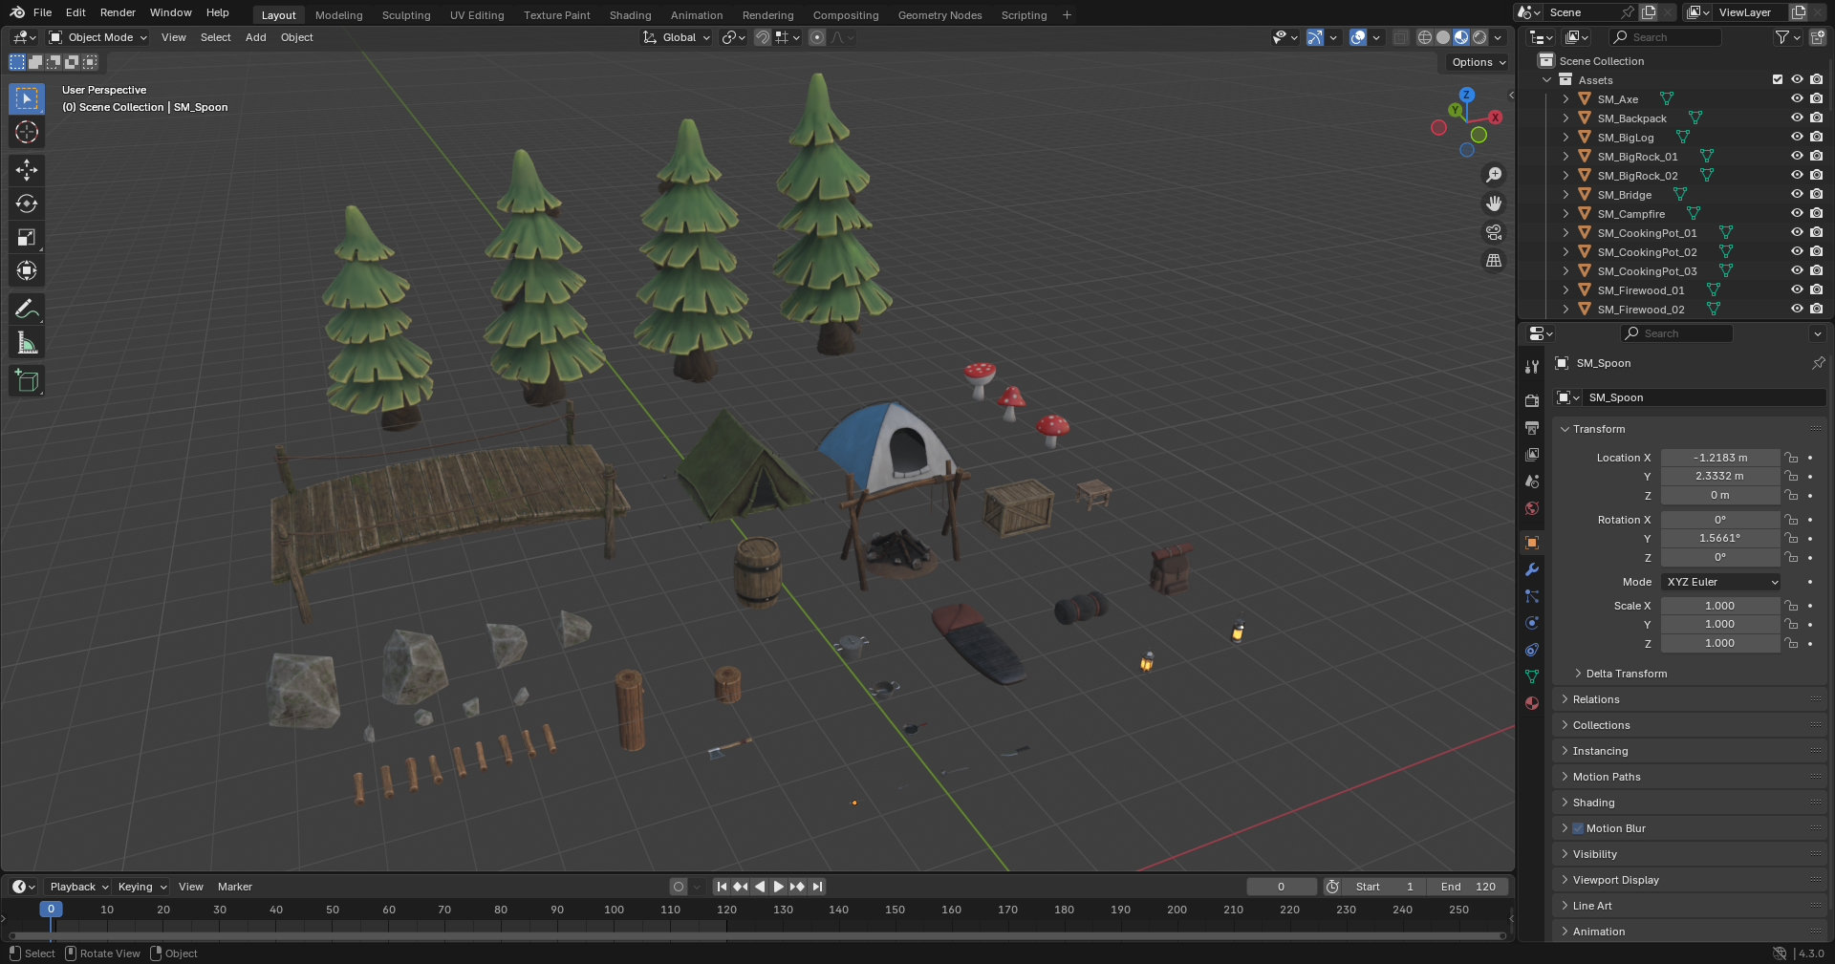This screenshot has width=1835, height=964.
Task: Open the Modifiers properties tab
Action: tap(1532, 569)
